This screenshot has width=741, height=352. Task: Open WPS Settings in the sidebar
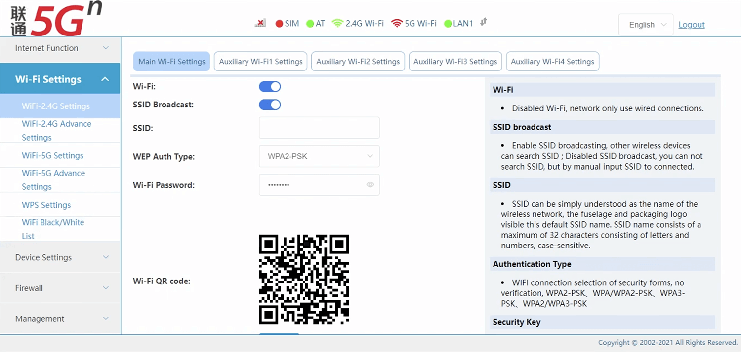(46, 205)
